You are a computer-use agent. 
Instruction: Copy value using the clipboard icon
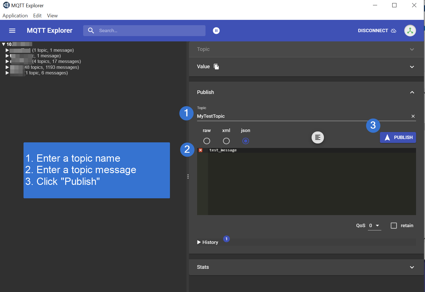pyautogui.click(x=216, y=67)
